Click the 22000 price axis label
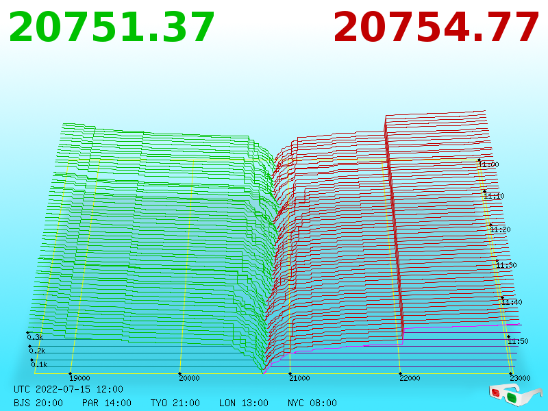The width and height of the screenshot is (548, 411). point(410,378)
